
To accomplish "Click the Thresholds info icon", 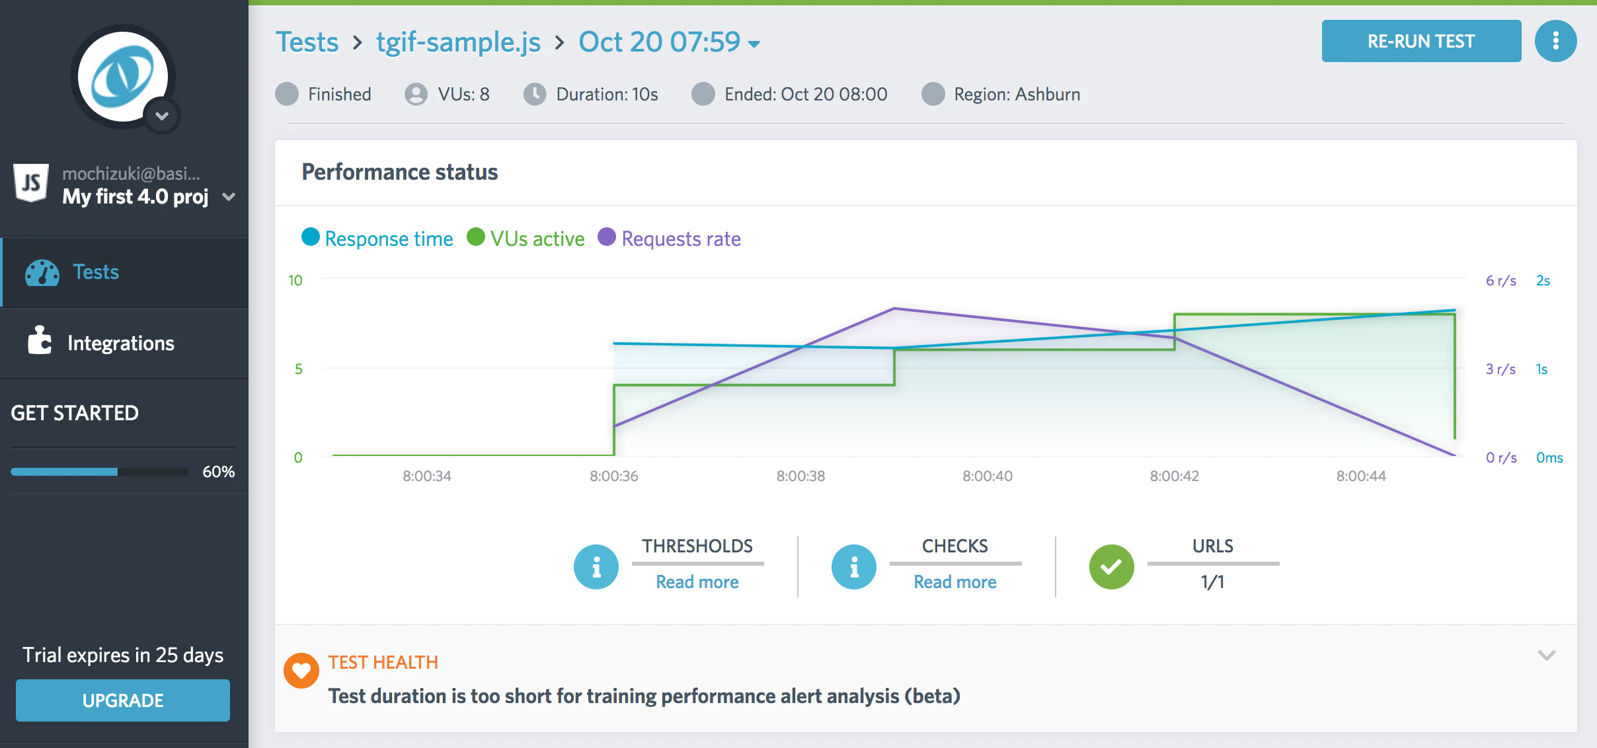I will [x=596, y=566].
